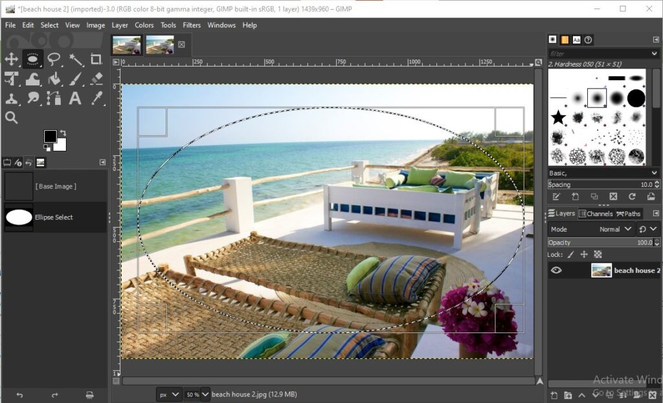Select the Free Select lasso tool
The width and height of the screenshot is (663, 403).
pos(54,60)
